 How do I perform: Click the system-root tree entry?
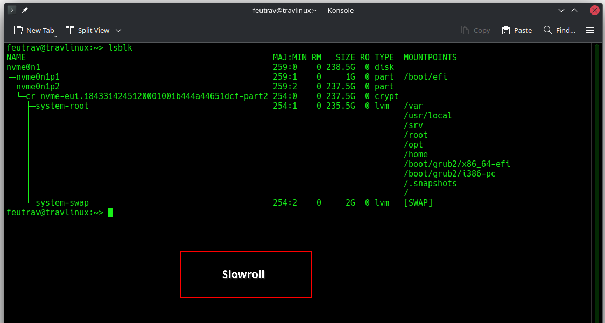pos(62,106)
